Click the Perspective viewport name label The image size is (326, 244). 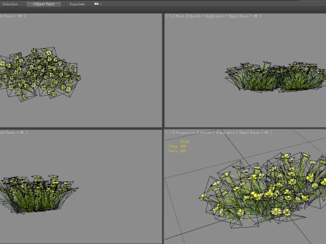pos(185,133)
